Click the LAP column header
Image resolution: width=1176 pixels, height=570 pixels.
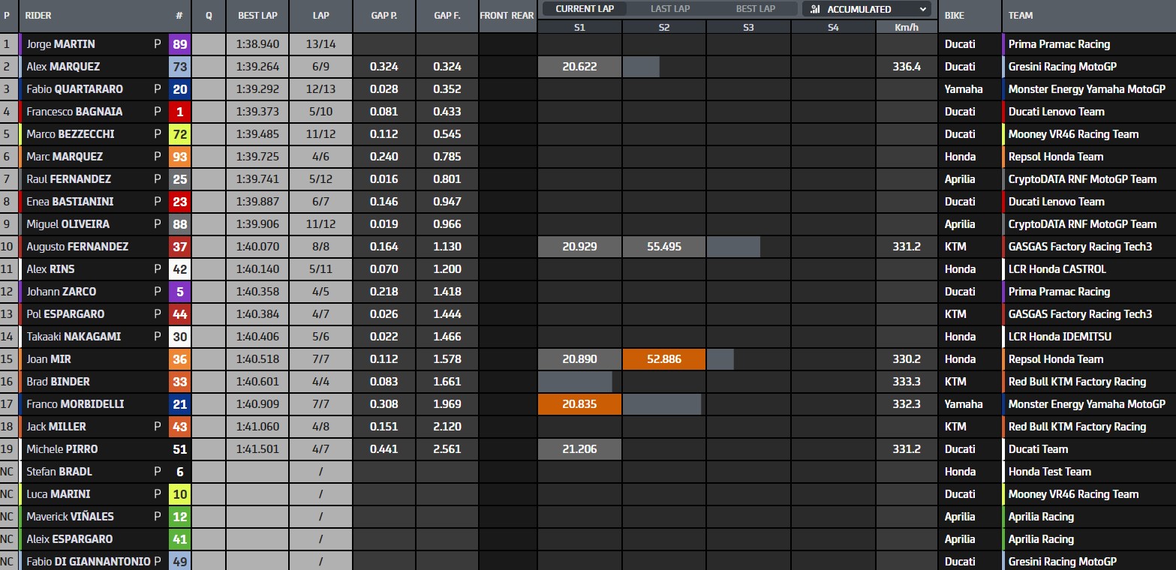[x=320, y=16]
